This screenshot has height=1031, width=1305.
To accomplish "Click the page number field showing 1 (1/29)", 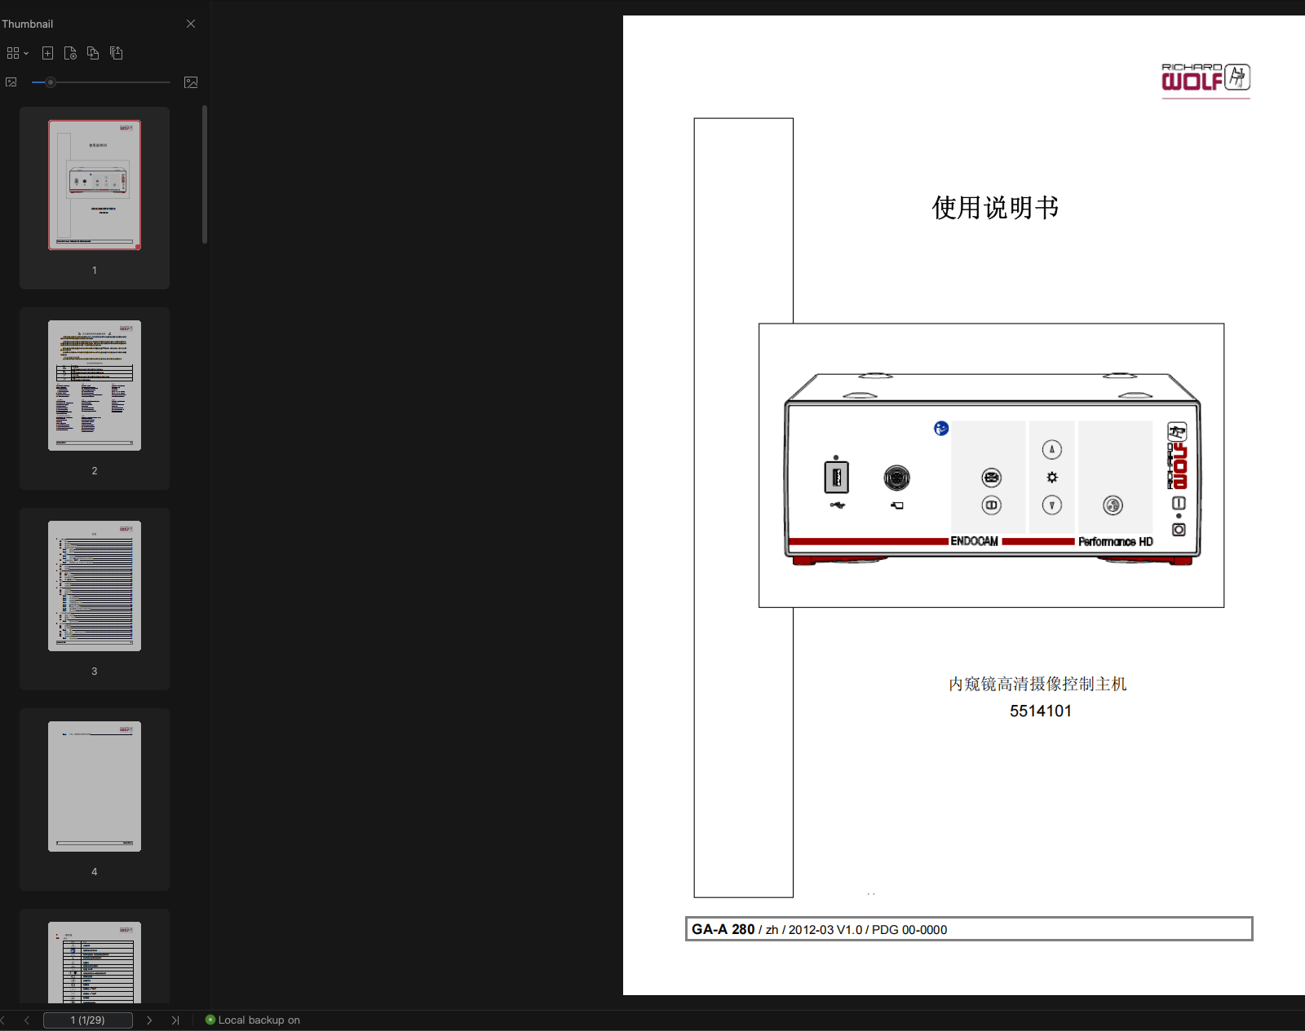I will (x=87, y=1020).
